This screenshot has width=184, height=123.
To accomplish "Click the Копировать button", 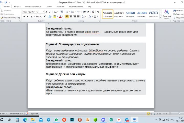I will pos(7,14).
